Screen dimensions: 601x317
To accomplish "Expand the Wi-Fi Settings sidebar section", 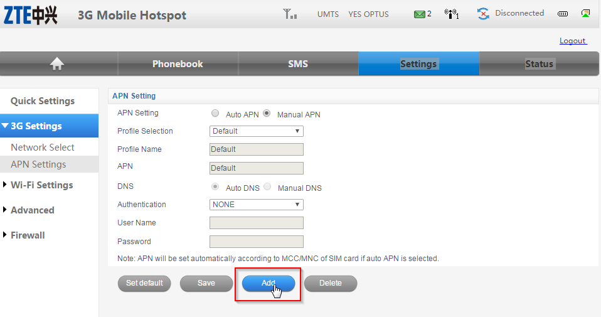I will click(41, 185).
